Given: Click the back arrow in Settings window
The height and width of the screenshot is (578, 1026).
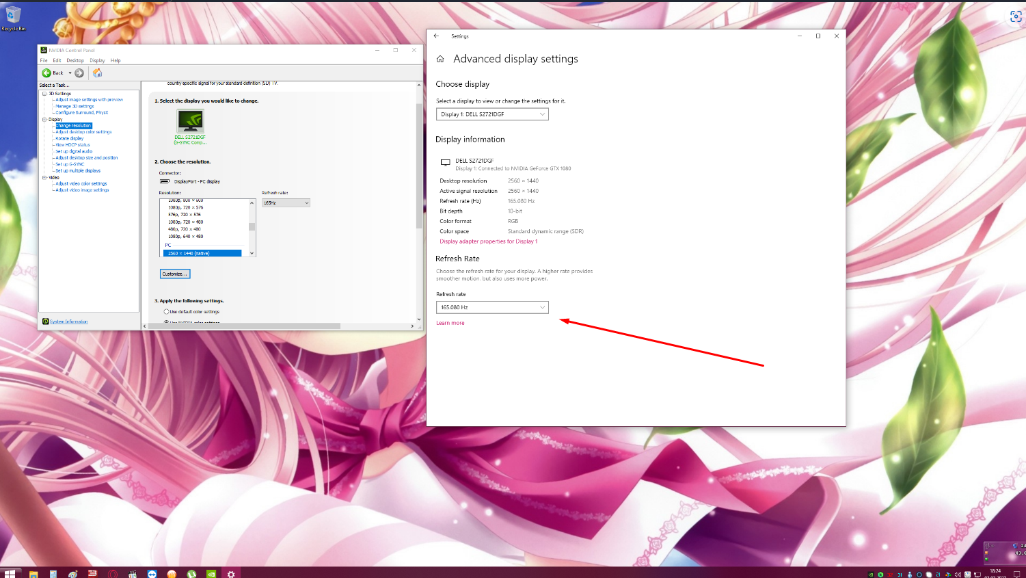Looking at the screenshot, I should click(436, 36).
